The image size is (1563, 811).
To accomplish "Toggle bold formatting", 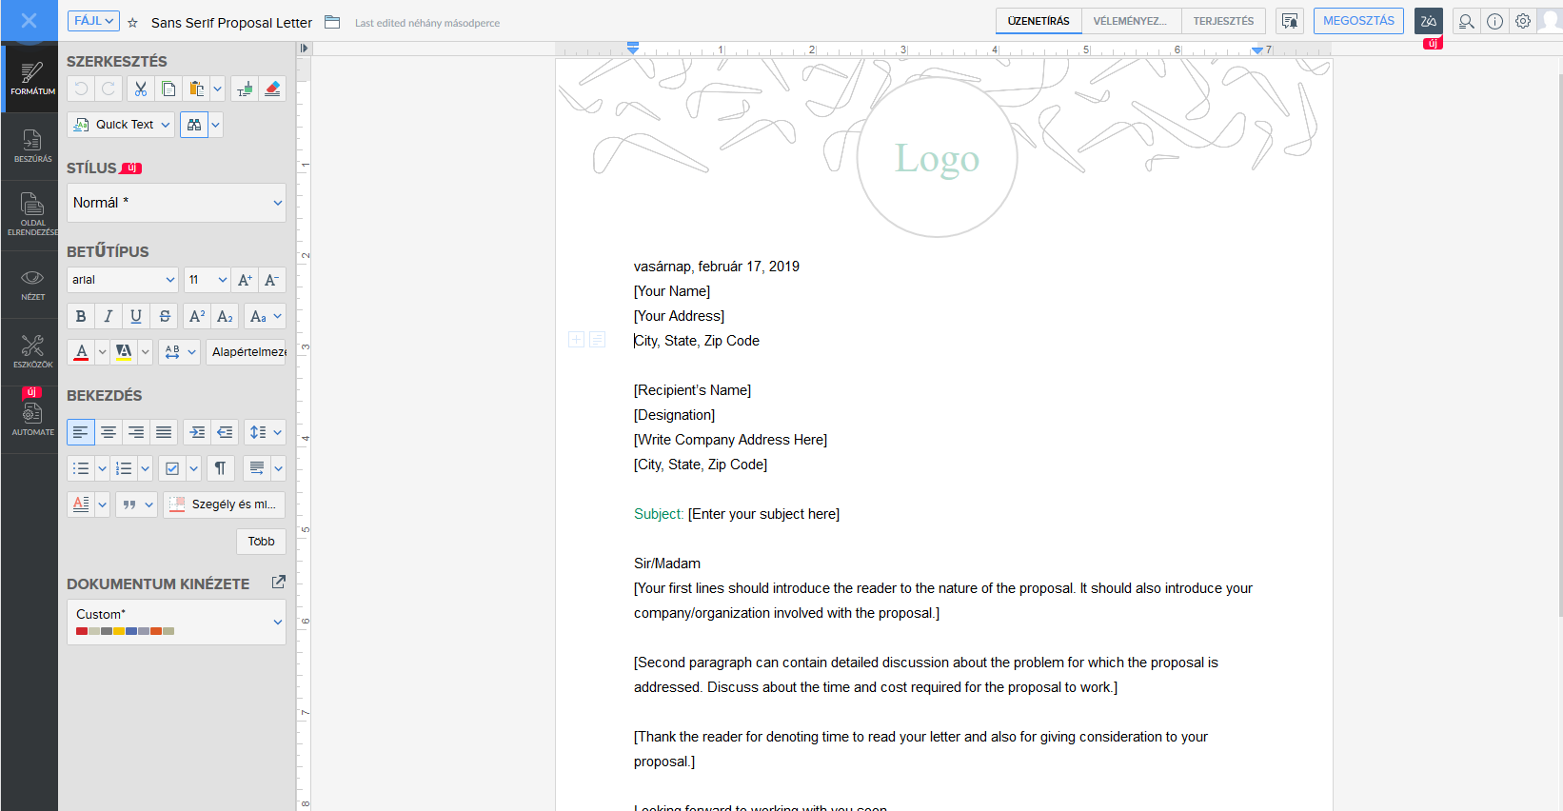I will 81,316.
